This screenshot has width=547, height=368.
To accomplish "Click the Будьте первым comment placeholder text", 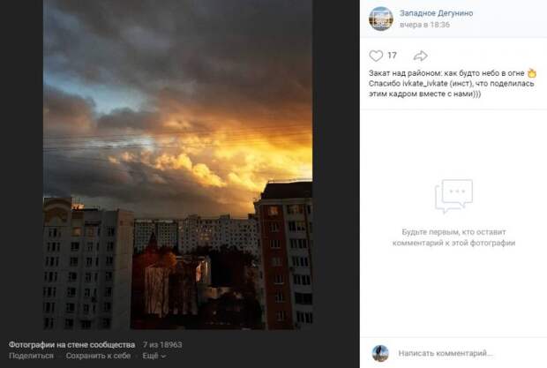I will click(453, 237).
